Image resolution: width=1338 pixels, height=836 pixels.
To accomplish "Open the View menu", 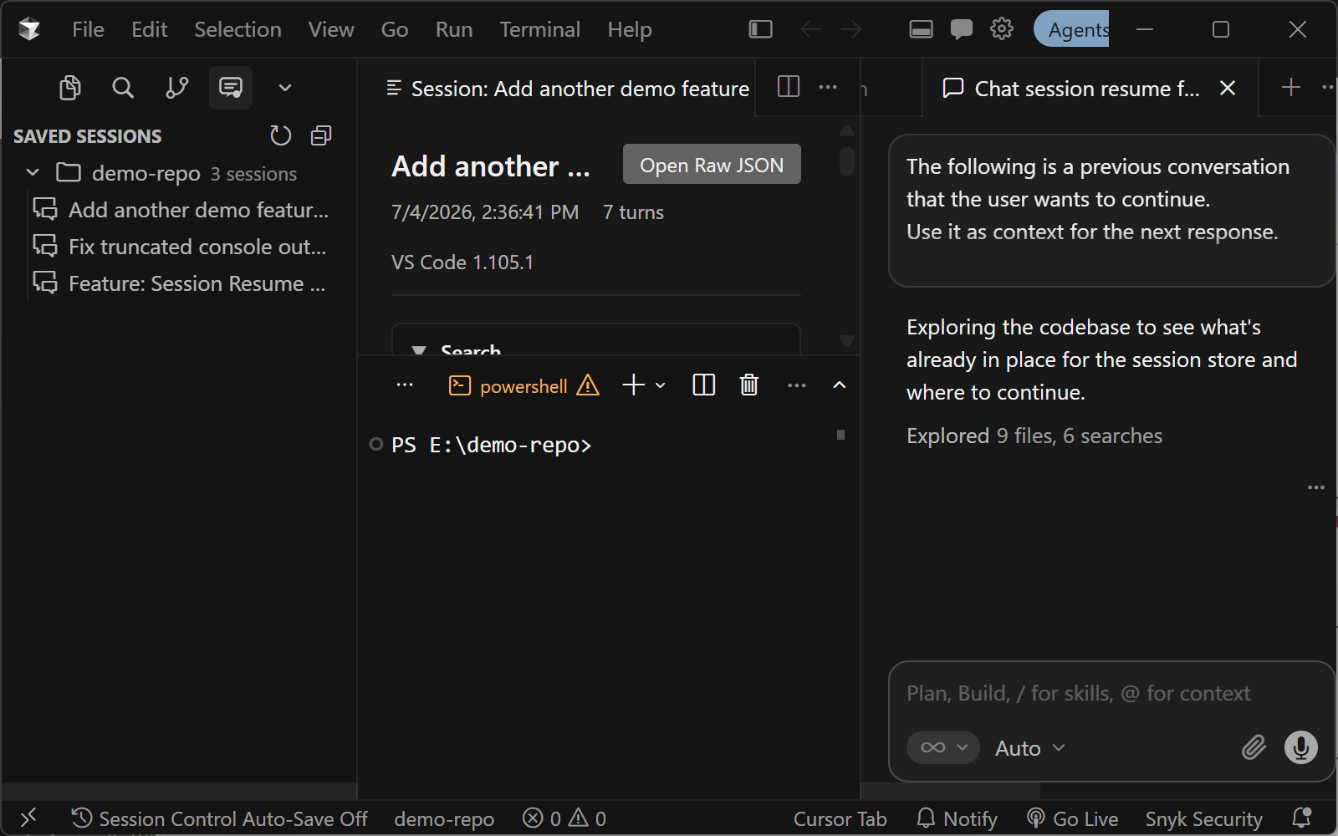I will pos(331,29).
